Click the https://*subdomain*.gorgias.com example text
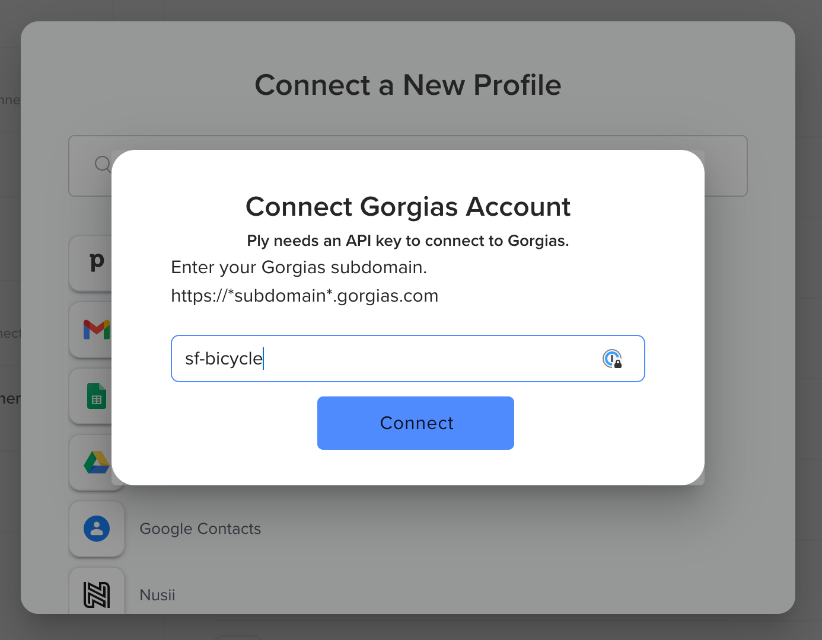Screen dimensions: 822x640 (305, 296)
